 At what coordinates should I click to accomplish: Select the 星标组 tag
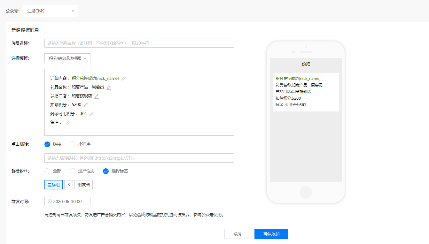click(x=53, y=185)
